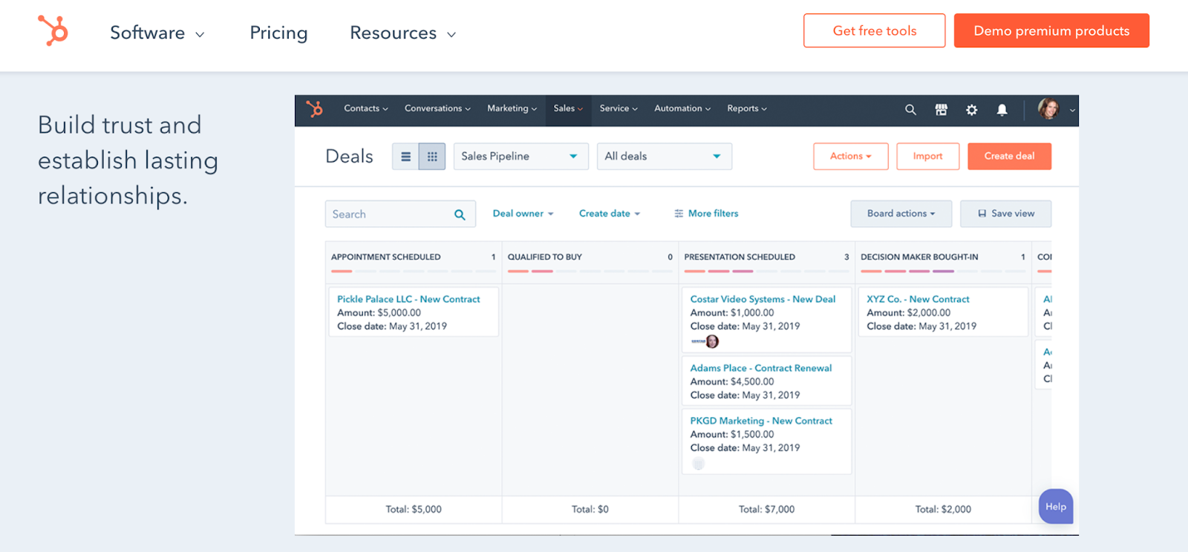Open XYZ Co. - New Contract deal
The width and height of the screenshot is (1188, 552).
pyautogui.click(x=918, y=299)
